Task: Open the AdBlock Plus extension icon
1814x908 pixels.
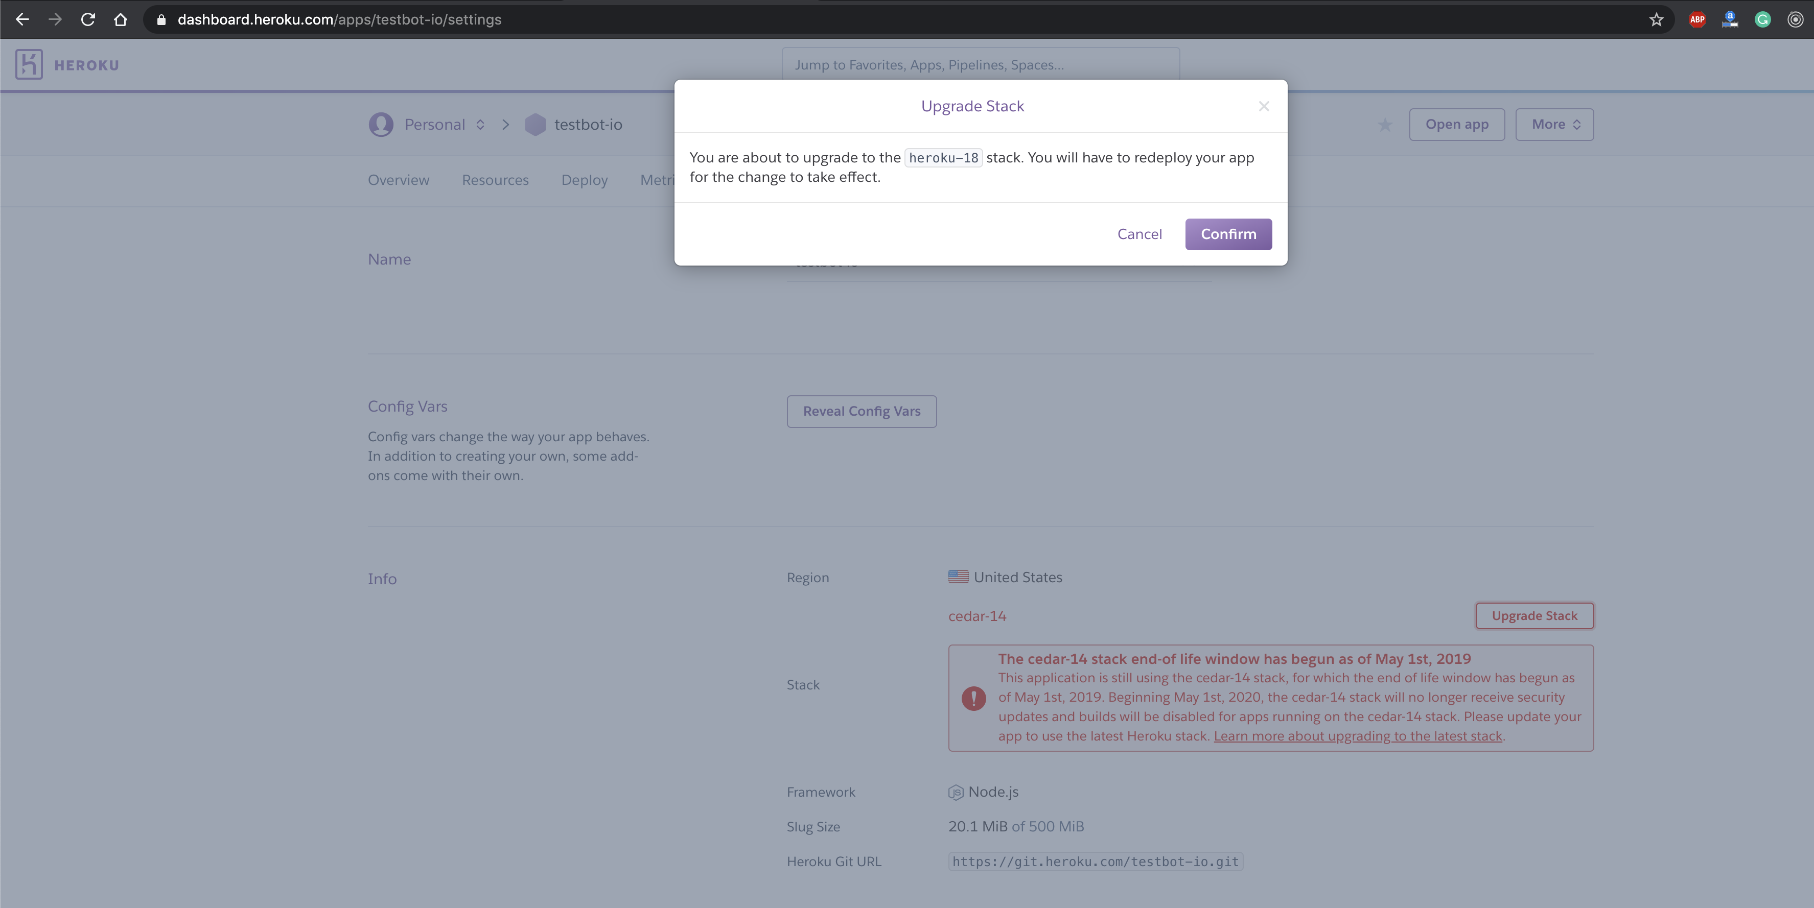Action: [1697, 20]
